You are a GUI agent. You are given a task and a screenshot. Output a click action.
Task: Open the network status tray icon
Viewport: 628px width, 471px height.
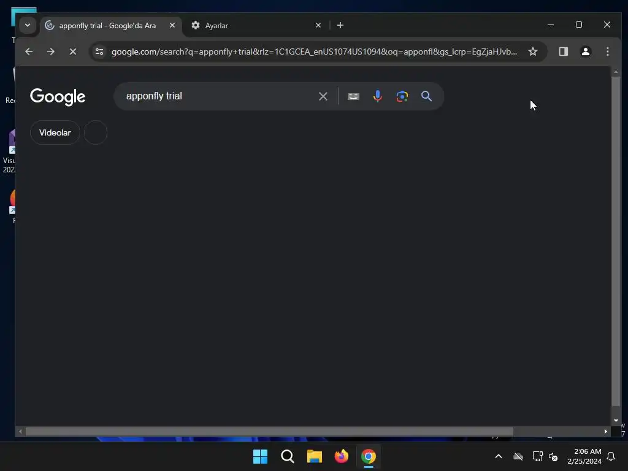tap(537, 456)
